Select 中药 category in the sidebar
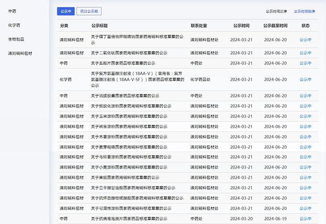The width and height of the screenshot is (326, 224). click(13, 11)
